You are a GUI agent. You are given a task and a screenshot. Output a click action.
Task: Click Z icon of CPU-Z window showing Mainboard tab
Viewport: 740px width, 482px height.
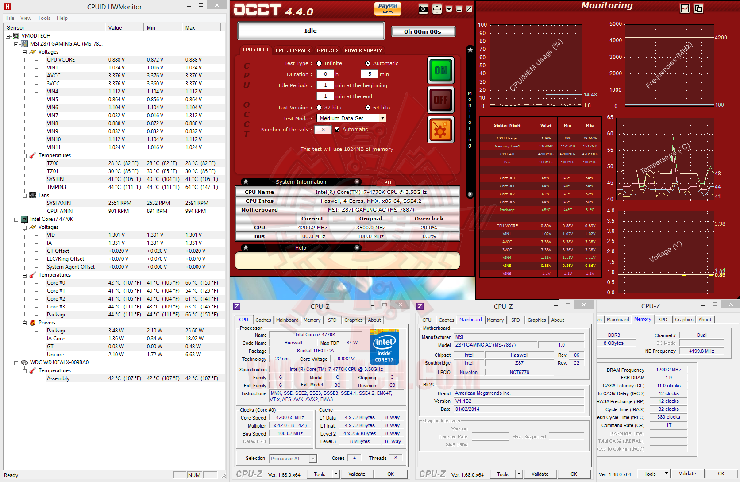(420, 306)
